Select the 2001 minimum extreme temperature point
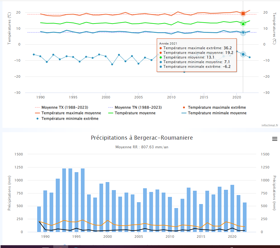280x248 pixels. point(112,64)
